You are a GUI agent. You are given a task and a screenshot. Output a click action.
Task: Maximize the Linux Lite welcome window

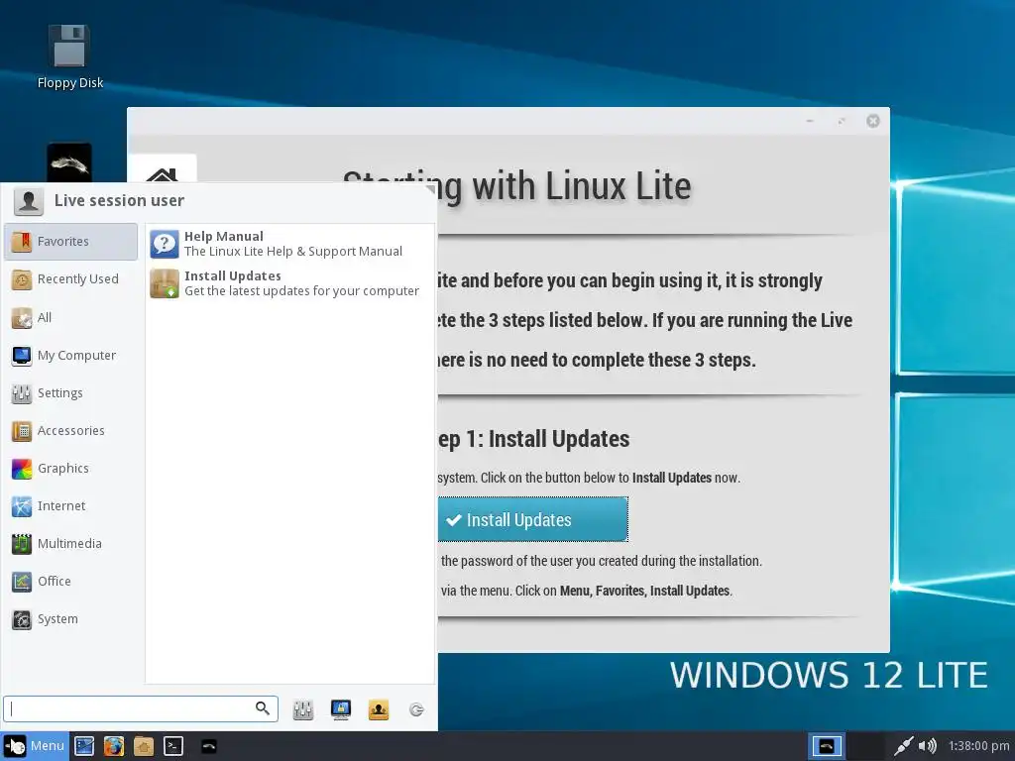pos(842,121)
